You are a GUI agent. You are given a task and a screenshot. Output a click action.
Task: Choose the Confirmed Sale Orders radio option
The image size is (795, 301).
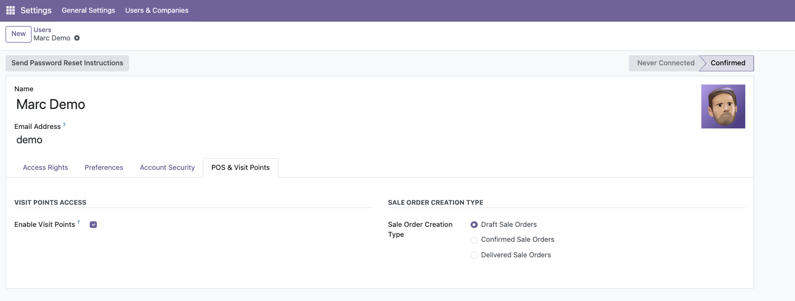point(474,240)
